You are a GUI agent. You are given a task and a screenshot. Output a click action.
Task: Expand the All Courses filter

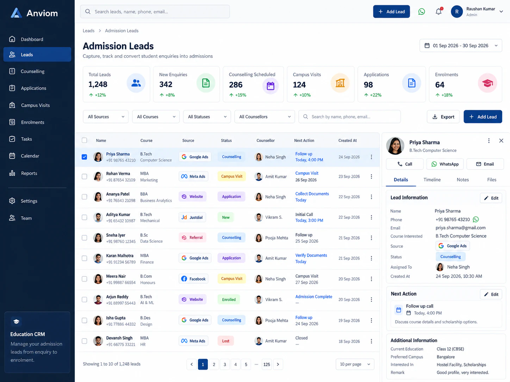pyautogui.click(x=156, y=117)
